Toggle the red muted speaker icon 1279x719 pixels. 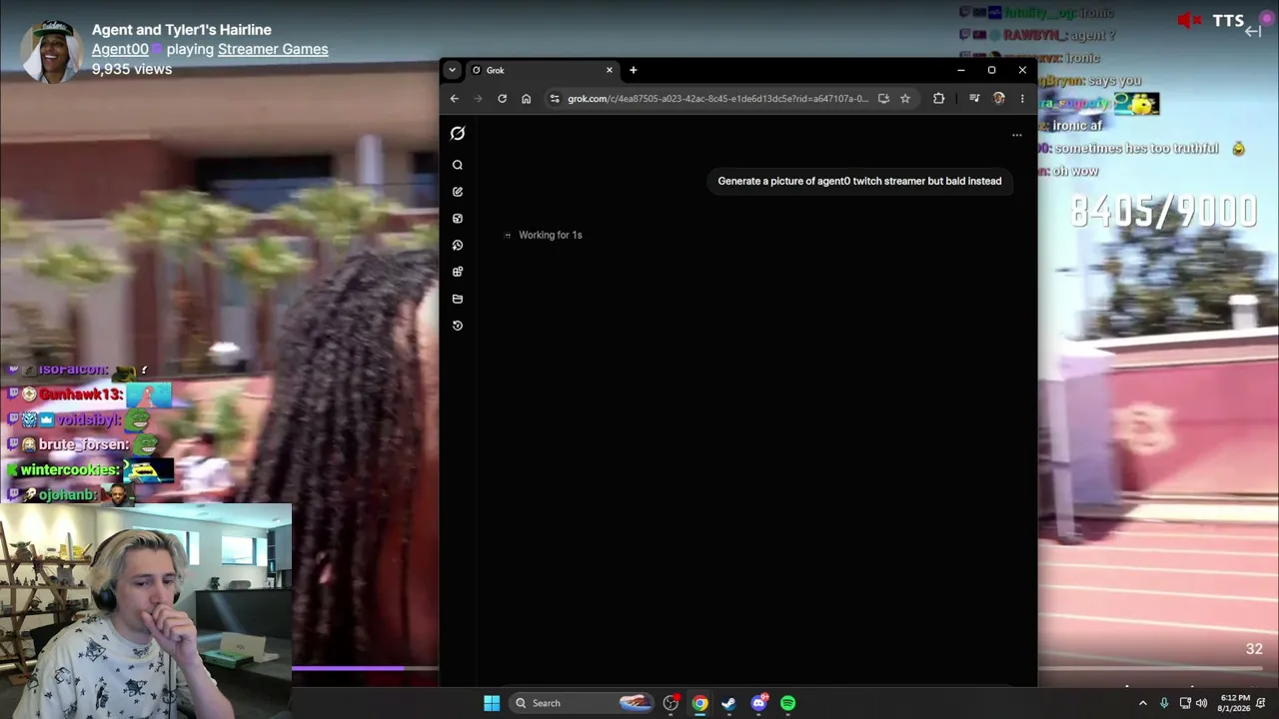pos(1189,21)
